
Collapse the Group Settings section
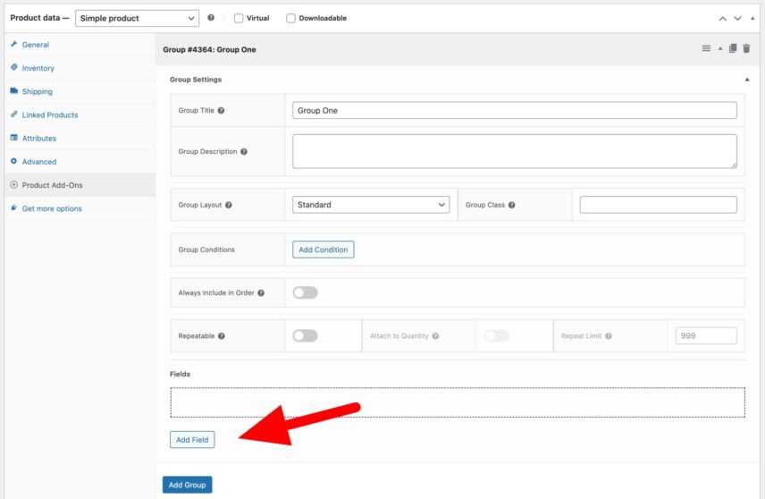747,80
